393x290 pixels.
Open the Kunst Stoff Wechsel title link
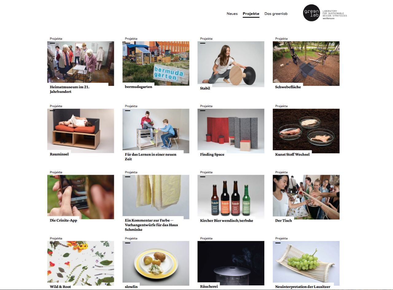click(292, 155)
